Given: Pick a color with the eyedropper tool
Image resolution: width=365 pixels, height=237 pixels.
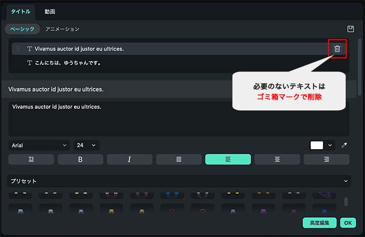Looking at the screenshot, I should [x=344, y=145].
